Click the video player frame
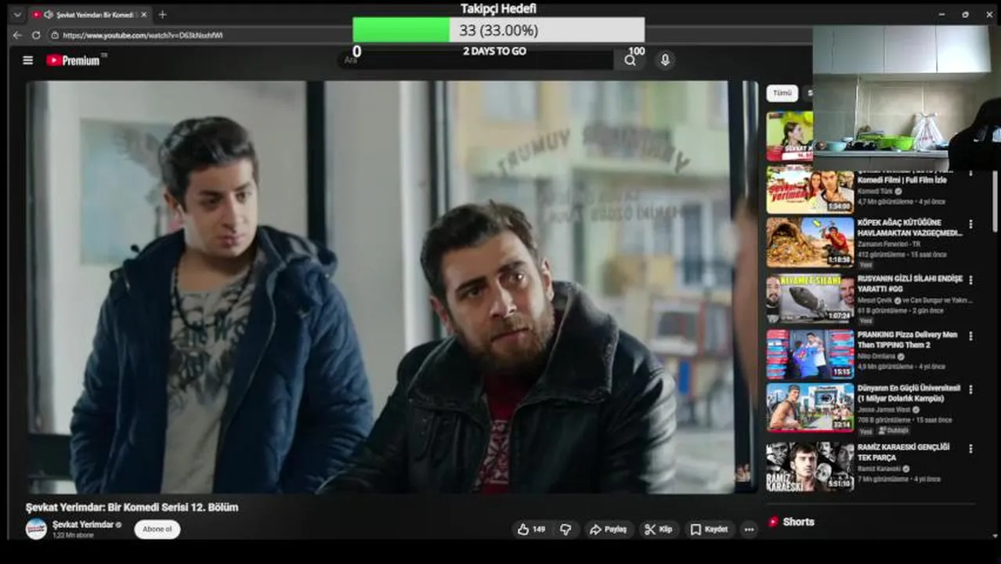1001x564 pixels. point(392,287)
